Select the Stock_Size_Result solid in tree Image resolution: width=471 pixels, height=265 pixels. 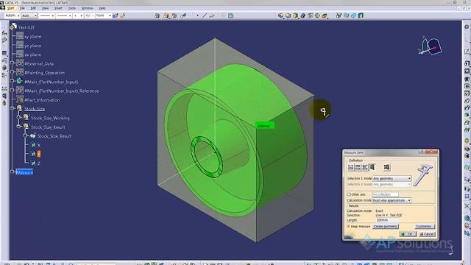click(x=54, y=136)
